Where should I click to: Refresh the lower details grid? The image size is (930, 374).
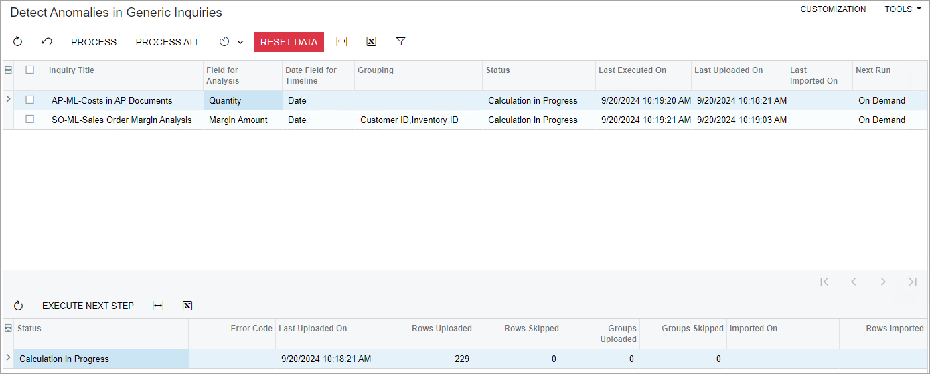click(x=18, y=306)
